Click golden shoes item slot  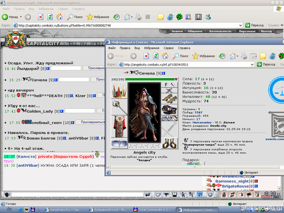(x=169, y=98)
